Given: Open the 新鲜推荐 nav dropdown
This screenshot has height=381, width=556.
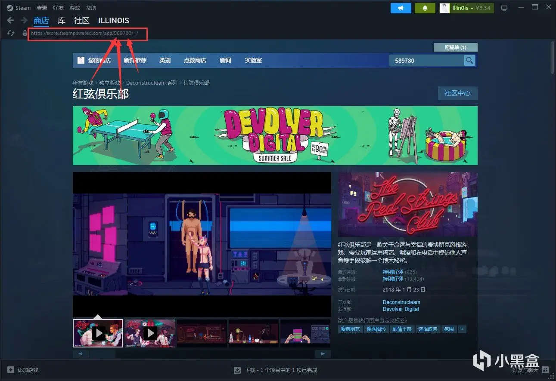Looking at the screenshot, I should 135,60.
